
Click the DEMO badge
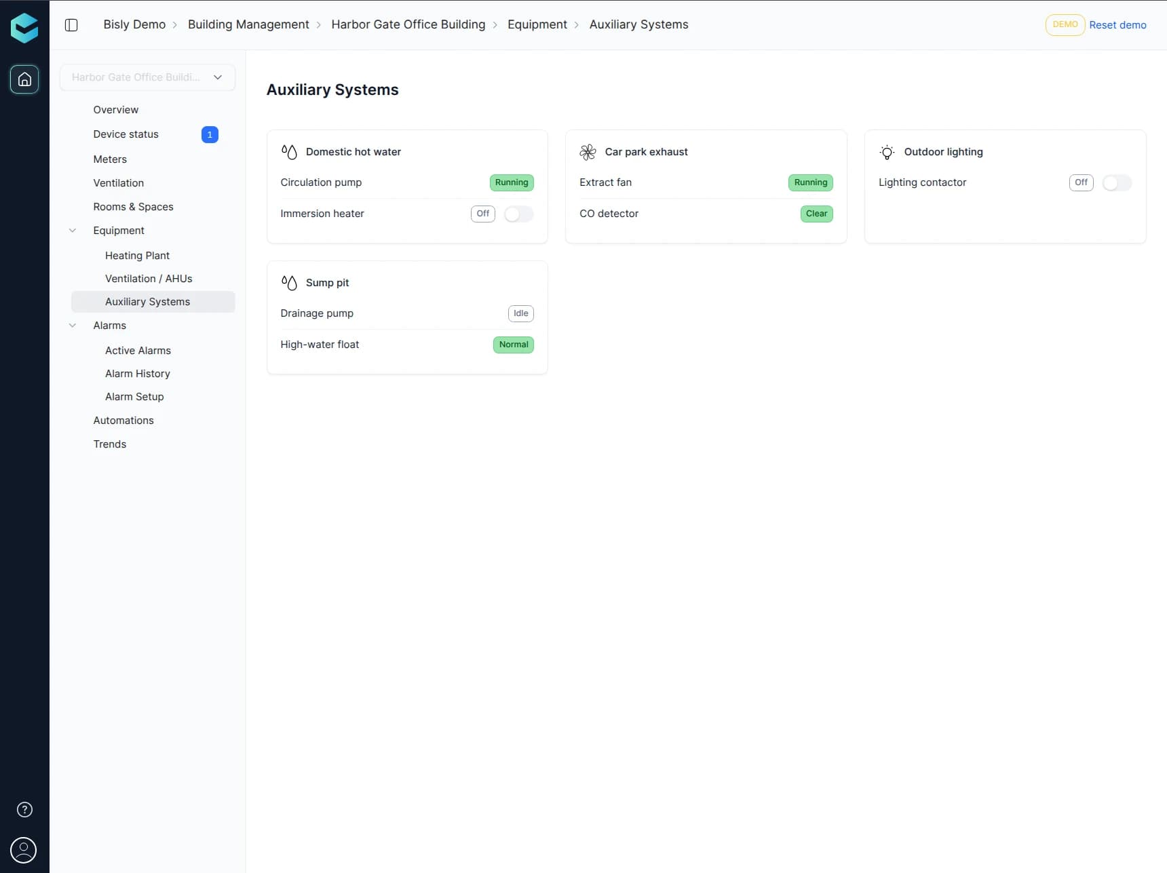1065,25
